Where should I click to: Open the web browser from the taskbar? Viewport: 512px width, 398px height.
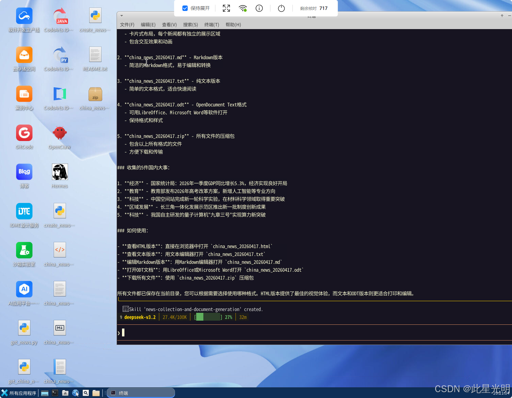coord(76,393)
